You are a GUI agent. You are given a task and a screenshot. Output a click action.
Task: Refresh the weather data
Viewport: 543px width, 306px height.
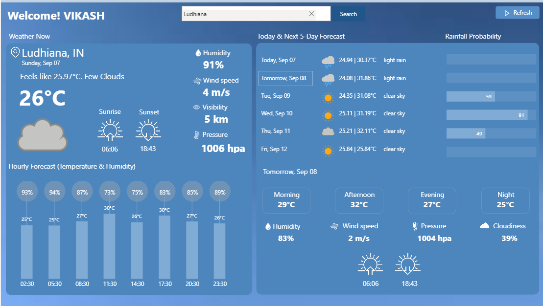coord(518,13)
